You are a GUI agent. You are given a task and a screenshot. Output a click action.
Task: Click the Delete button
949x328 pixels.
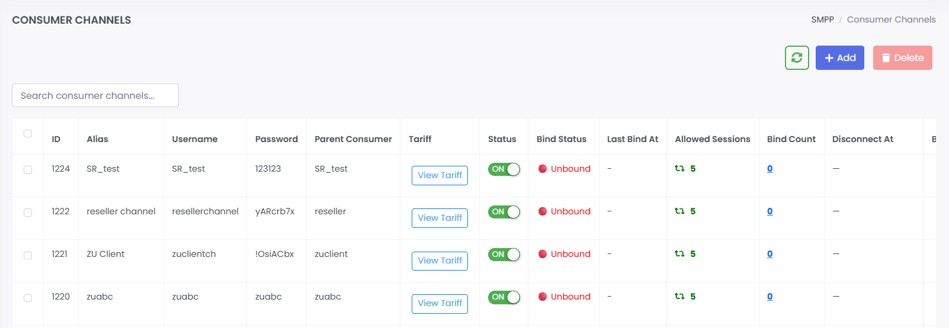click(902, 58)
